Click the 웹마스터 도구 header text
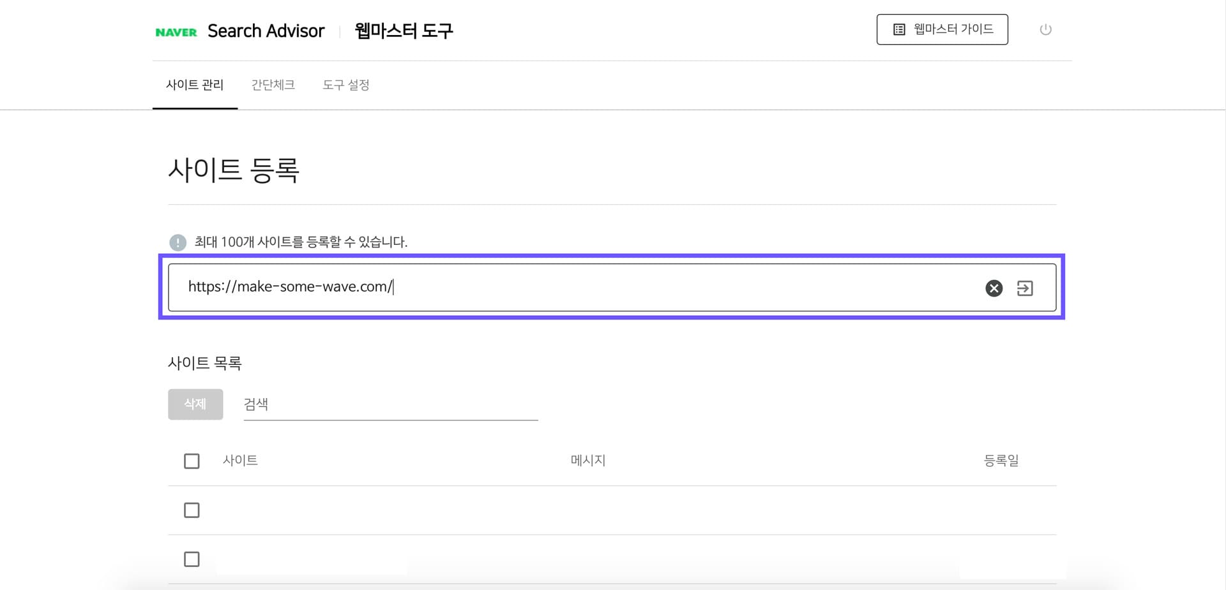1226x590 pixels. (404, 31)
